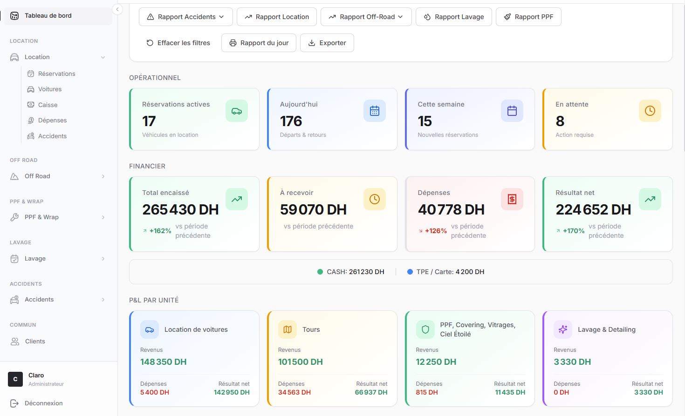
Task: Open the Rapport Accidents dropdown
Action: 185,17
